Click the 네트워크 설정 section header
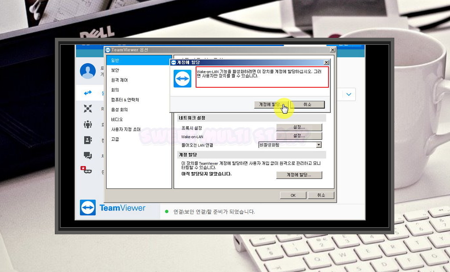 point(192,118)
